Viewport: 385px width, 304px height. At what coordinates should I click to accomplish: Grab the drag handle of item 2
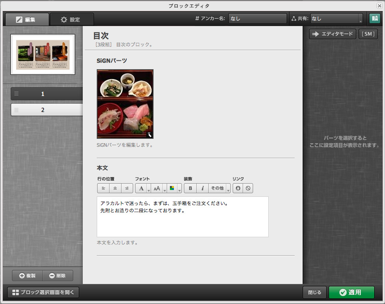pos(16,110)
